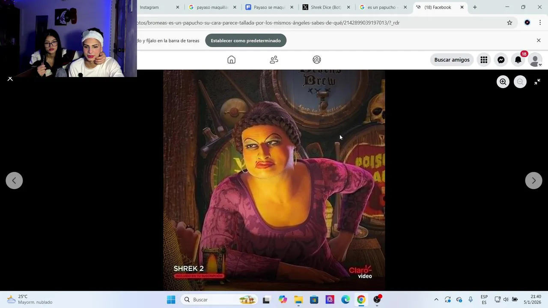Screen dimensions: 548x308
Task: Open Microsoft Store from the taskbar
Action: pos(314,300)
